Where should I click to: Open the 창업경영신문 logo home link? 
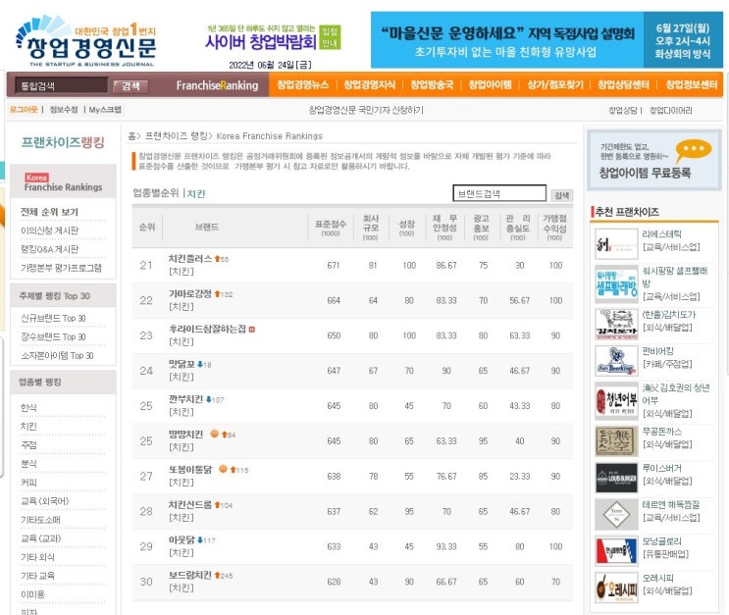[86, 41]
